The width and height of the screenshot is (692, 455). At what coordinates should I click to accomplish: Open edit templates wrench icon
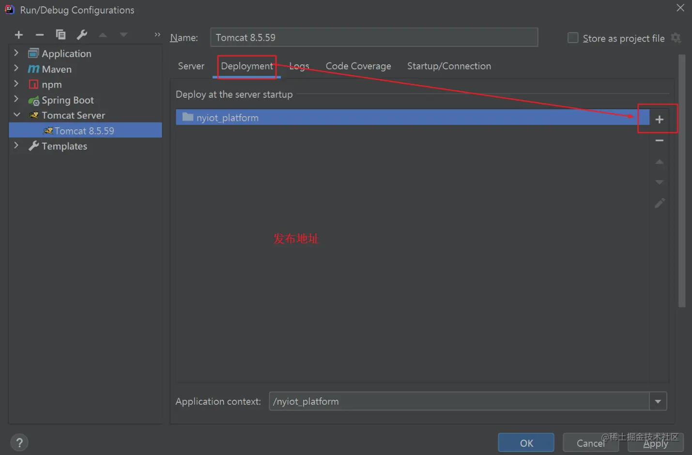click(x=82, y=35)
